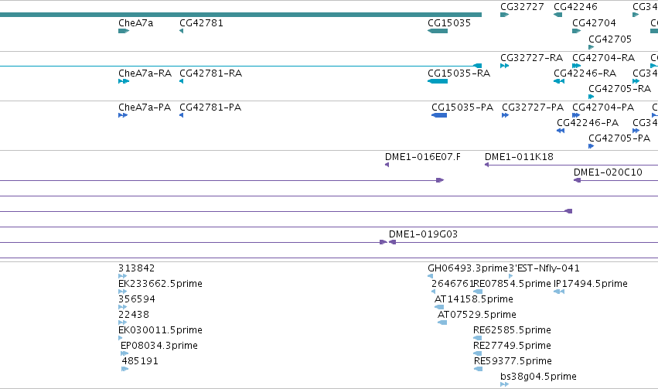Screen dimensions: 658x389
Task: Select the CheA7a gene arrow glyph
Action: (124, 31)
